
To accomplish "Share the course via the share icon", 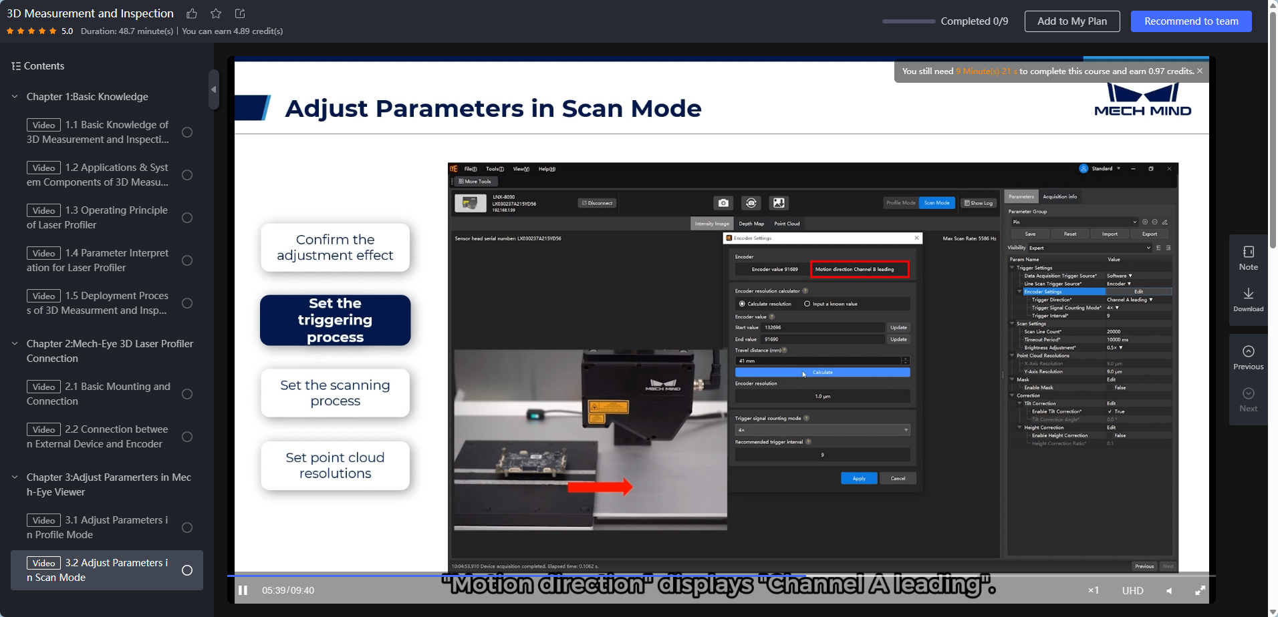I will (x=240, y=13).
